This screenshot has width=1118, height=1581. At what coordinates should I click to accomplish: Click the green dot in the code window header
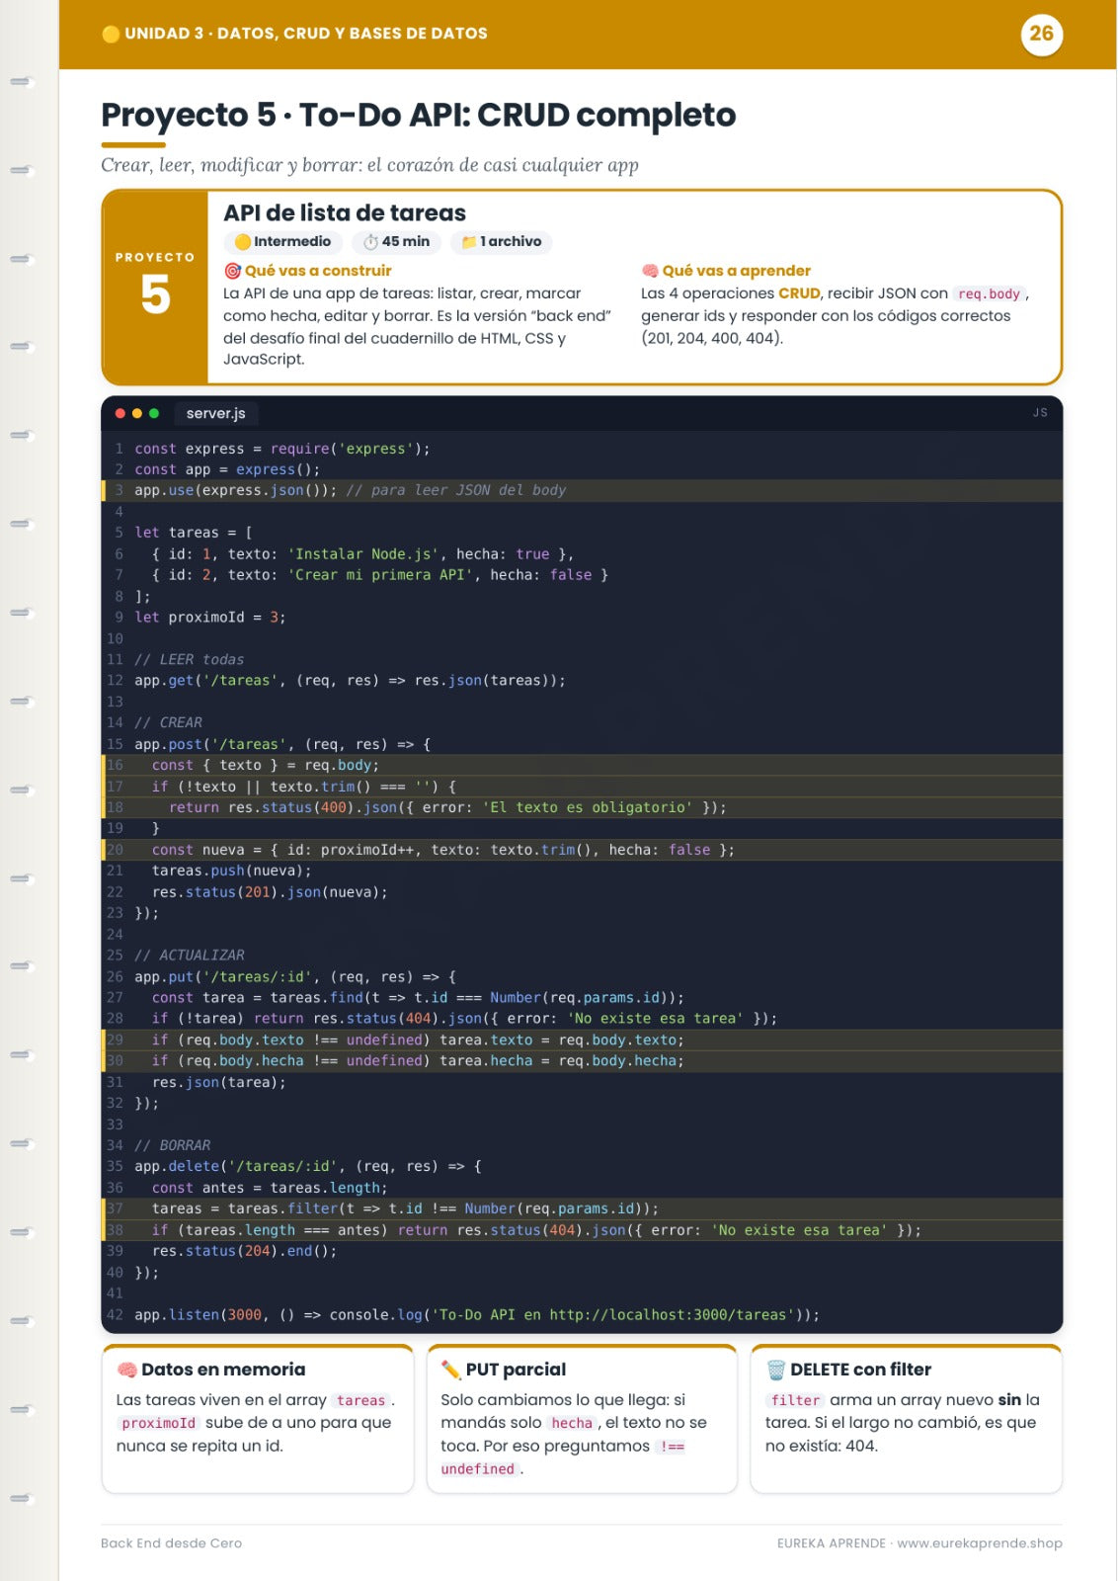tap(154, 413)
